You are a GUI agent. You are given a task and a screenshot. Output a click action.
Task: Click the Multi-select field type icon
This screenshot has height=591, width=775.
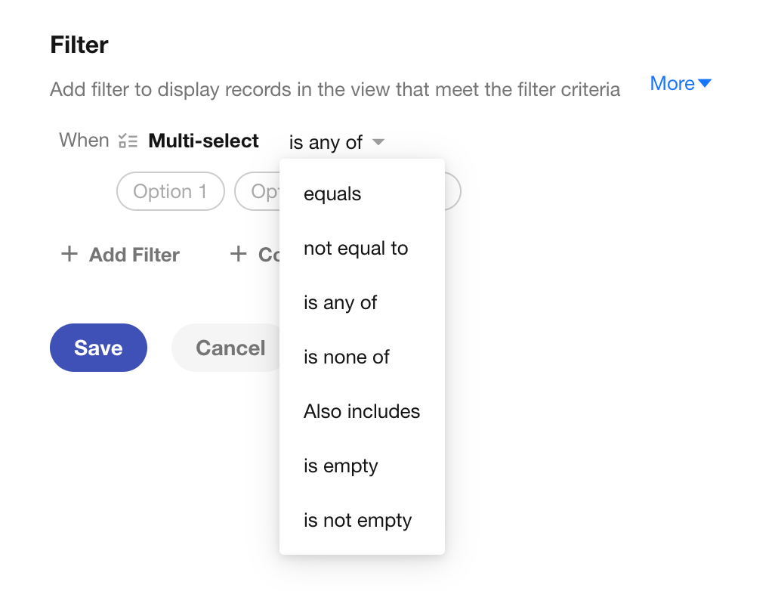point(128,141)
